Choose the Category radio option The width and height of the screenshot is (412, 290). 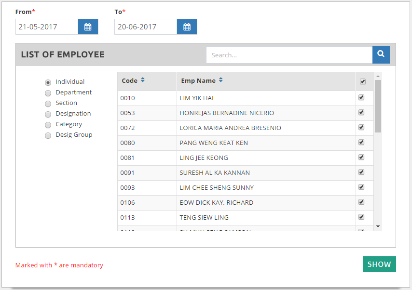48,125
